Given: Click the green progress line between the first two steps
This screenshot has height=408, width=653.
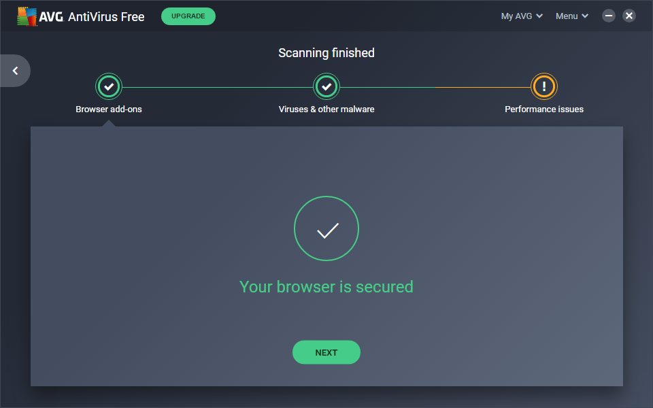Looking at the screenshot, I should [x=218, y=87].
